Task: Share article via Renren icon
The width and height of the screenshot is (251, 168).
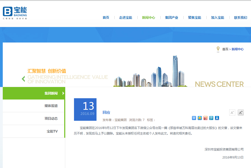Action: pos(217,118)
